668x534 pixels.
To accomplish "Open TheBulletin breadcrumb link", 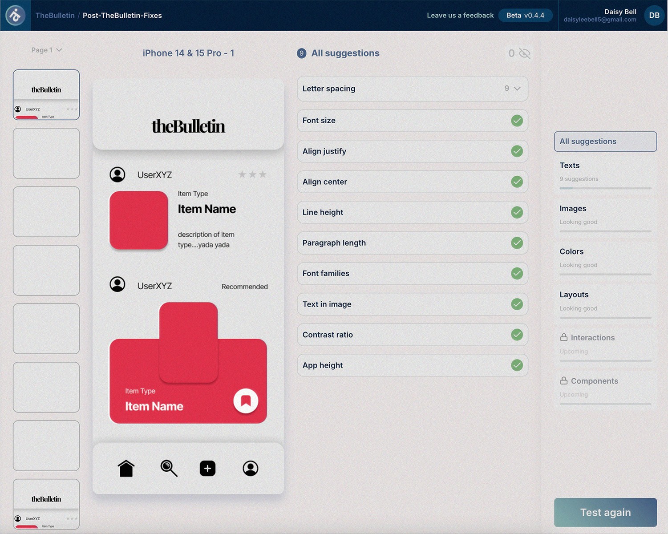I will coord(55,16).
